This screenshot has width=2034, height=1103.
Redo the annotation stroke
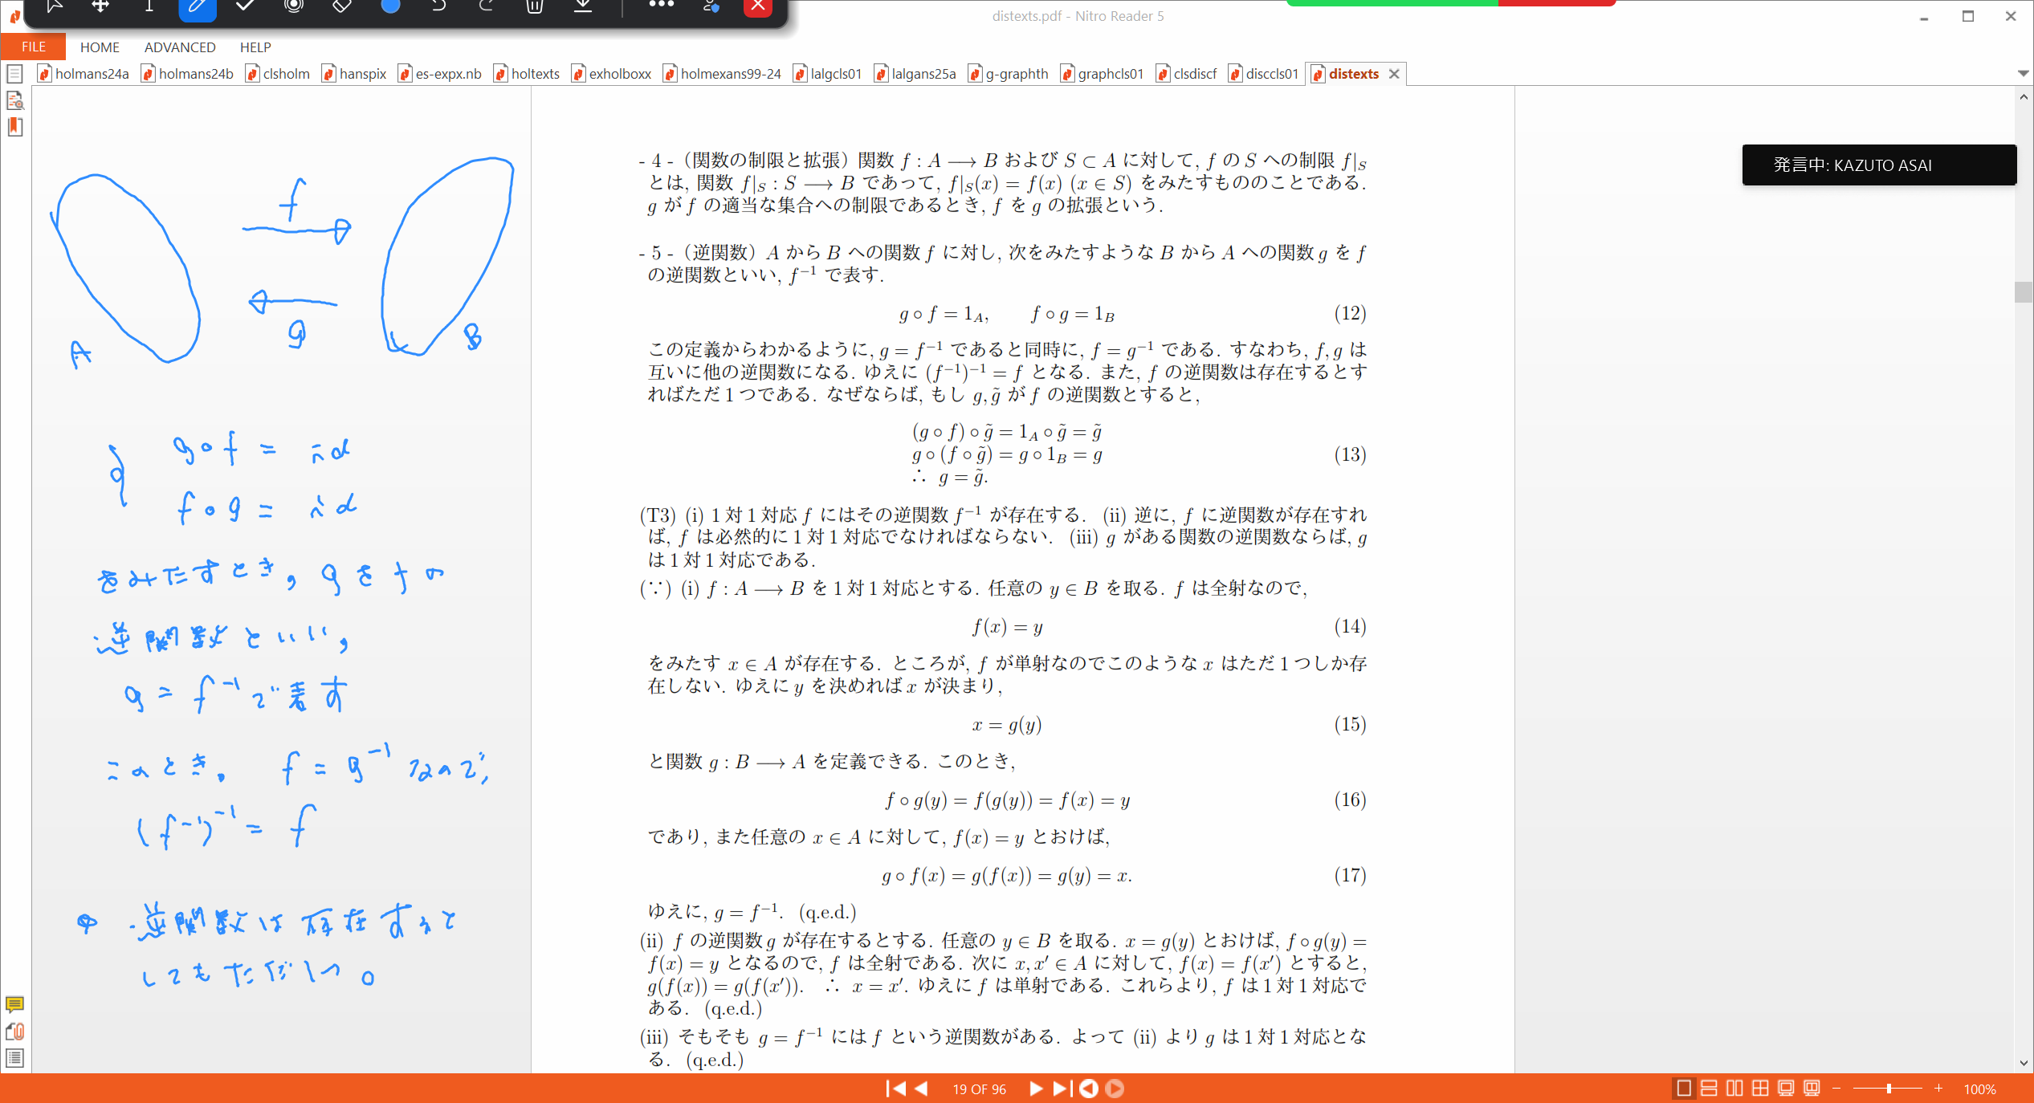pos(487,6)
